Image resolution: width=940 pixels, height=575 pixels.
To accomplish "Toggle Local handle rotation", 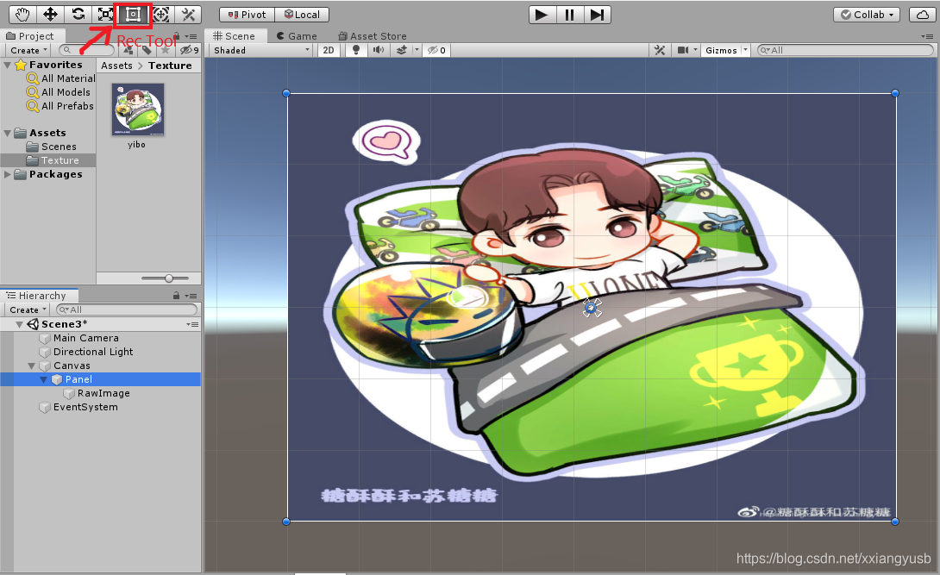I will point(302,15).
